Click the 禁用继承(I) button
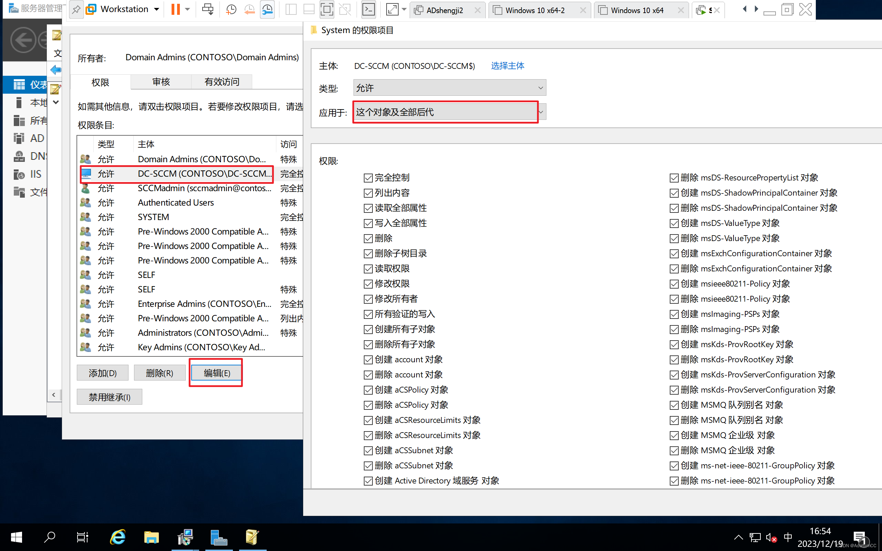 [109, 397]
